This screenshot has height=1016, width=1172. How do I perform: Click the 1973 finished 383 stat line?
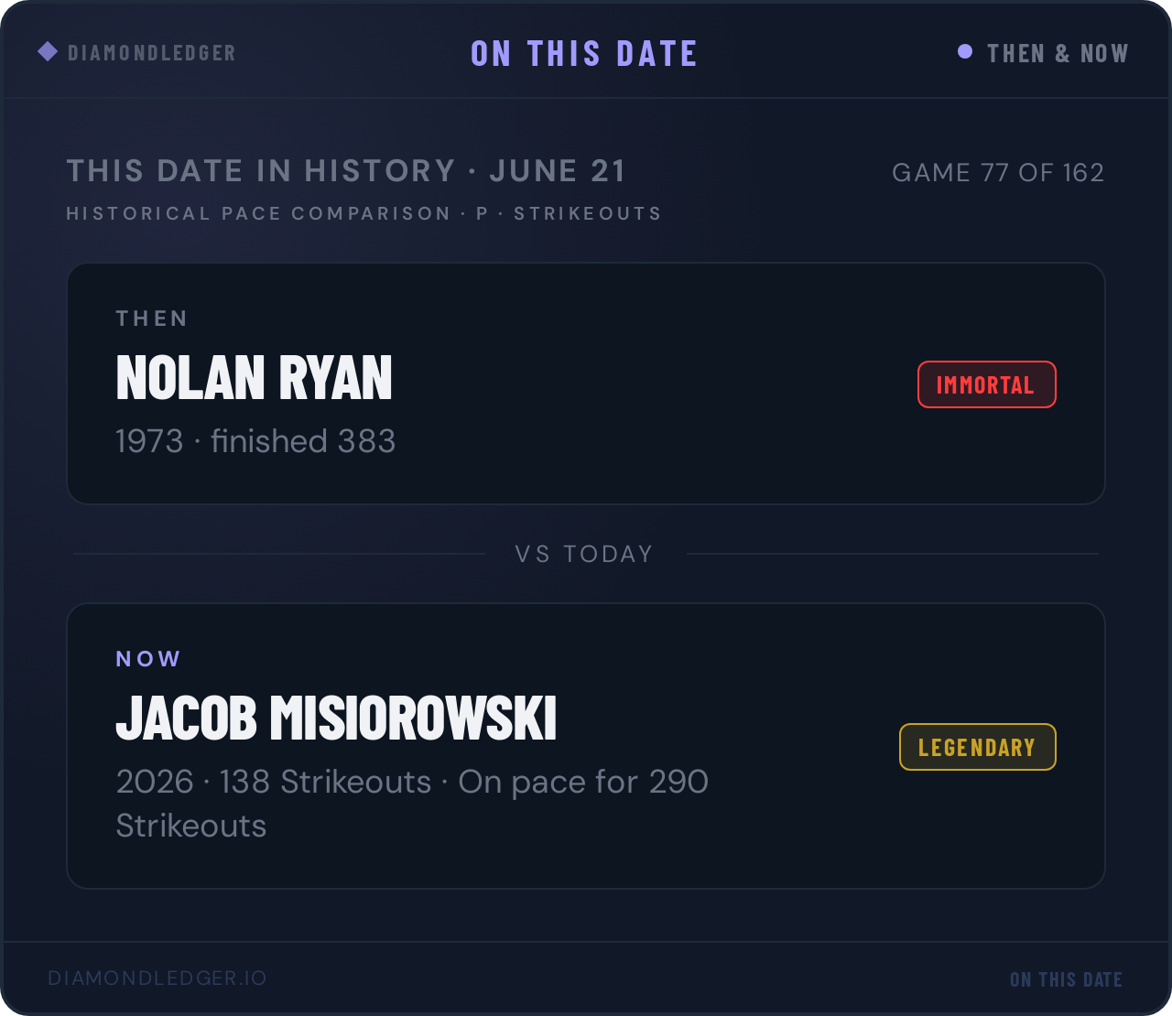255,441
